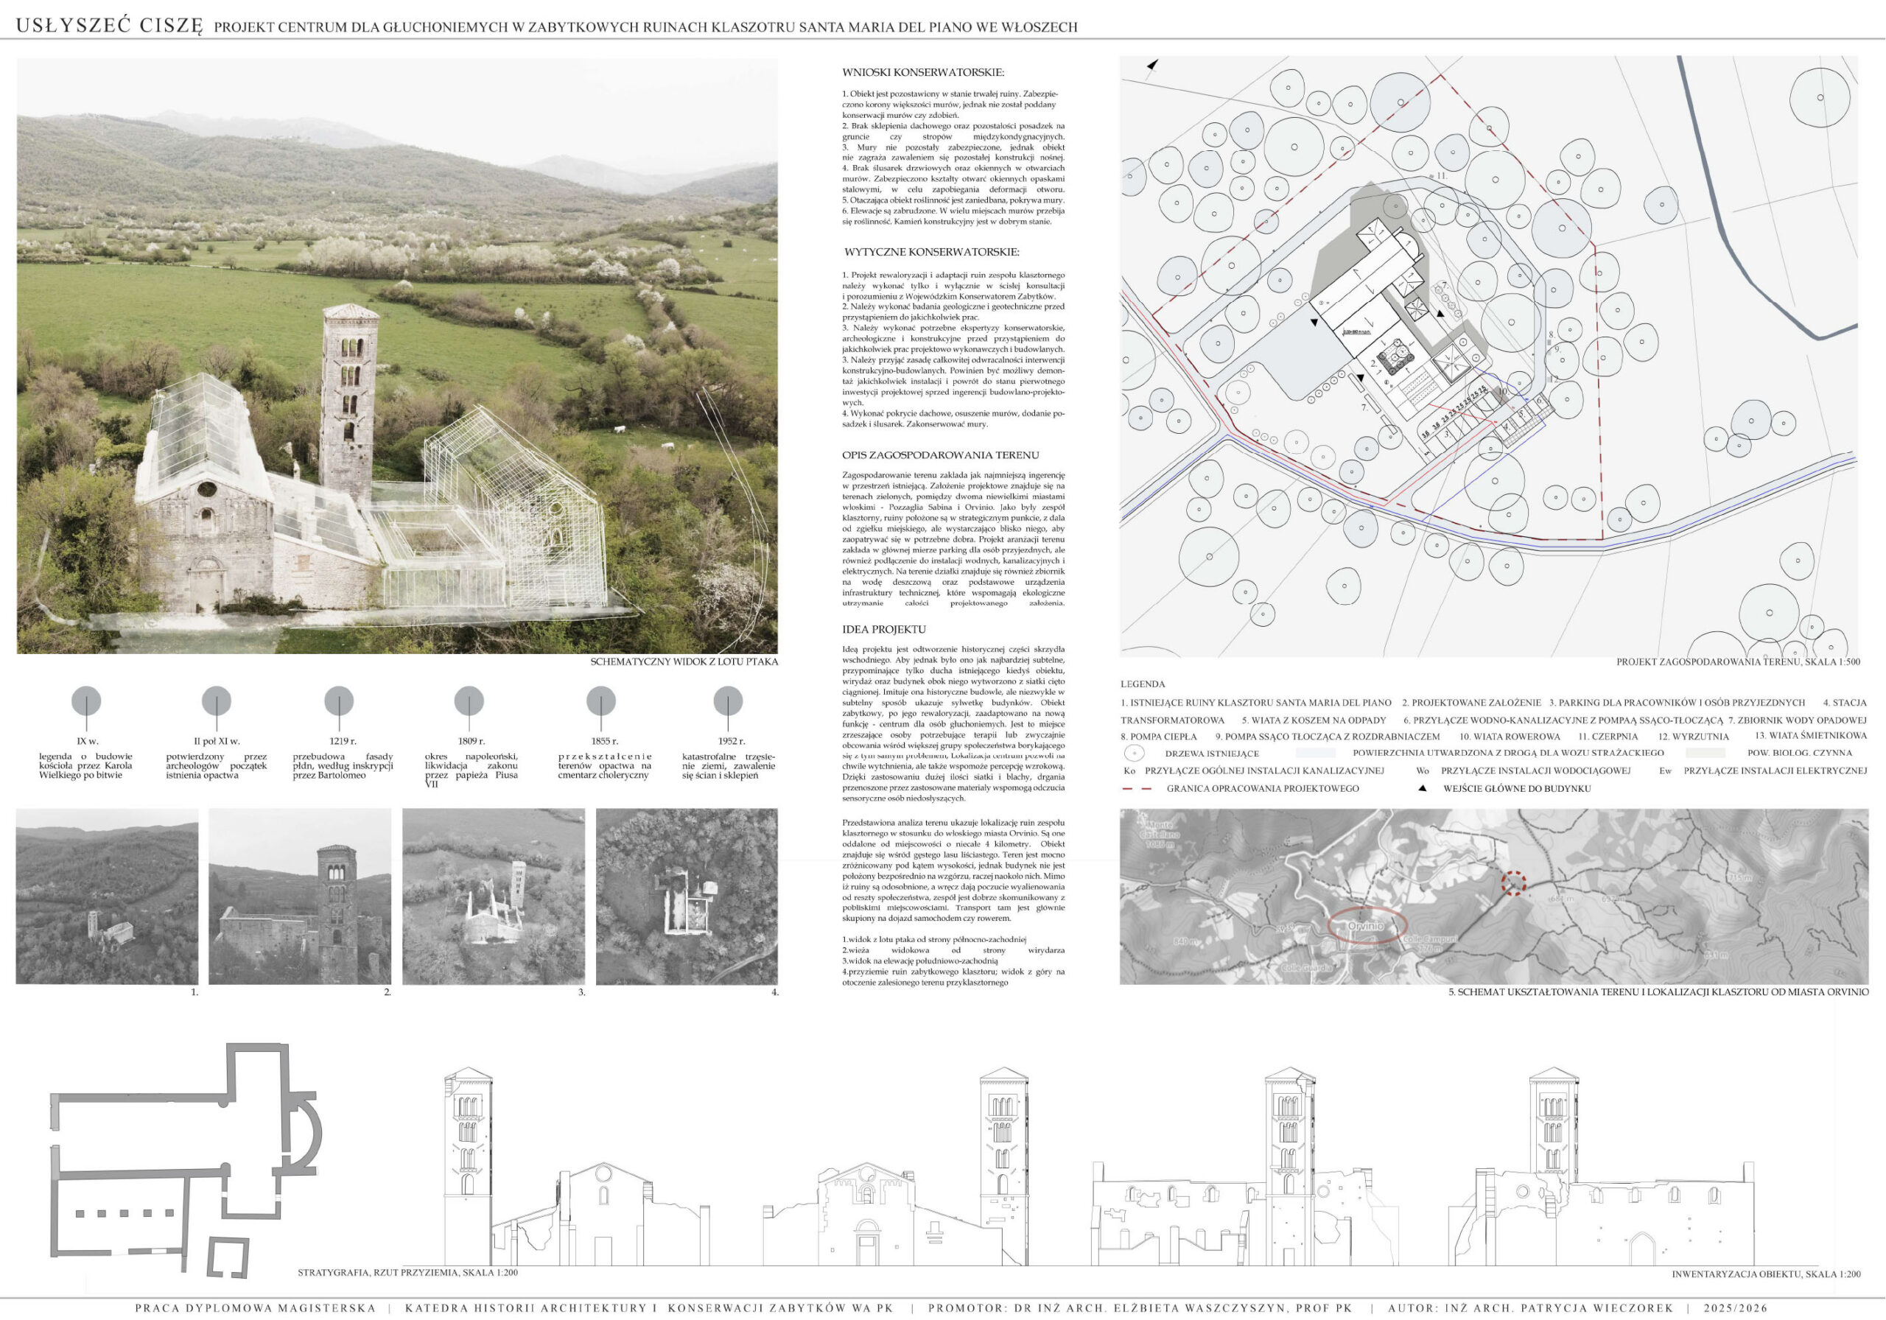The image size is (1886, 1320).
Task: Click the black triangle main-entrance legend symbol
Action: (x=1422, y=789)
